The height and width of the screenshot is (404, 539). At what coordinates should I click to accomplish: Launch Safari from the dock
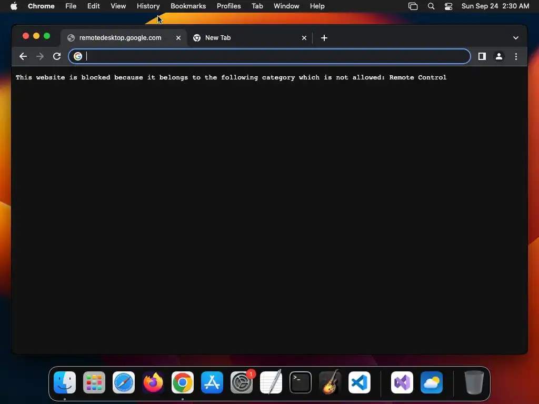coord(124,382)
